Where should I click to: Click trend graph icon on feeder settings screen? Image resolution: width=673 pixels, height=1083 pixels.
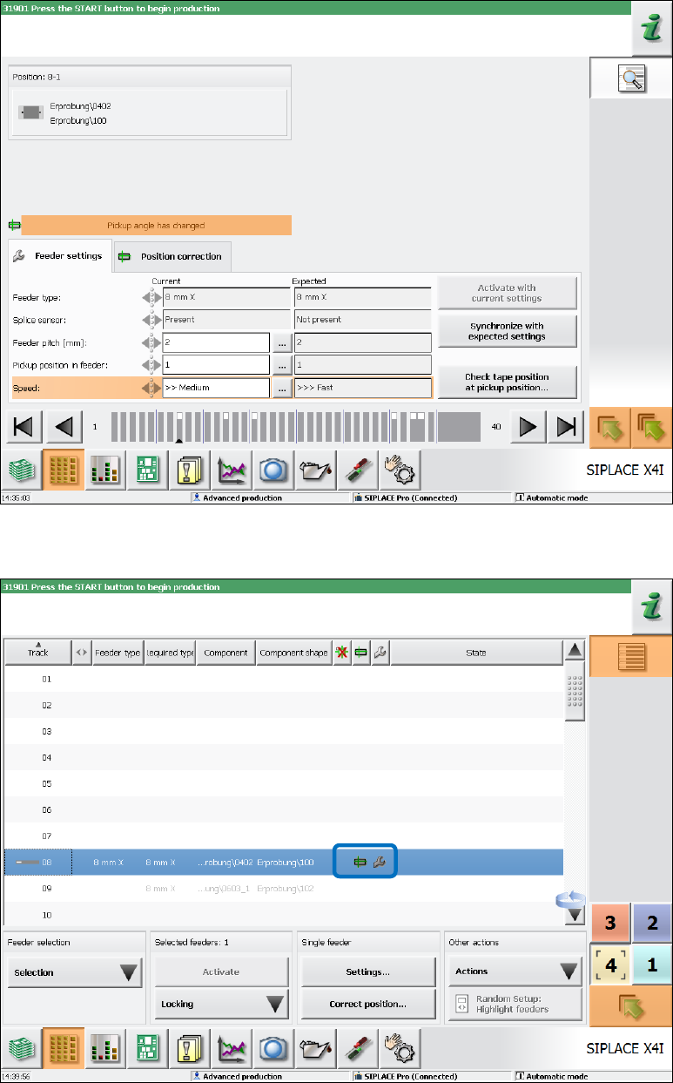(231, 472)
